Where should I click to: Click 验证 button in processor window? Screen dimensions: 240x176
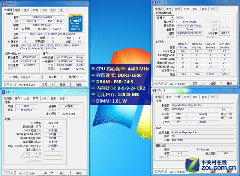pyautogui.click(x=63, y=85)
